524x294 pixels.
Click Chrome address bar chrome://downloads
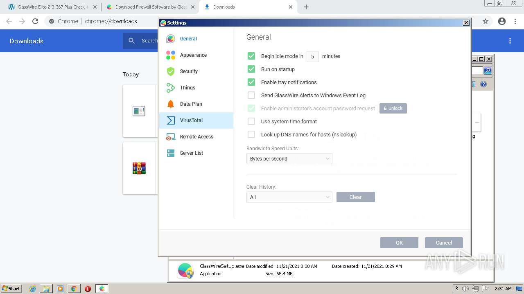tap(111, 21)
